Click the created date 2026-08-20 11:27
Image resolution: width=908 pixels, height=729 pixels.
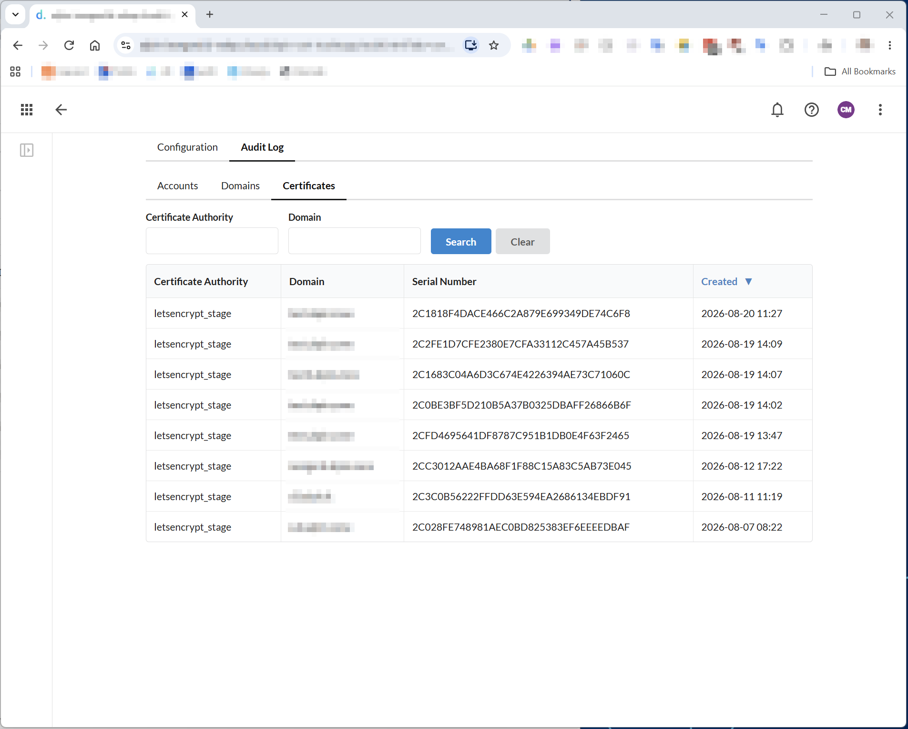pyautogui.click(x=742, y=314)
